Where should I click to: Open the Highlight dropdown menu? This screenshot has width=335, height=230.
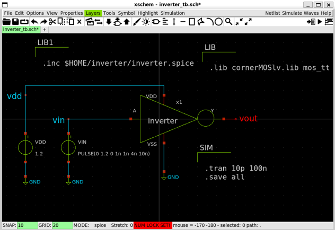point(148,13)
